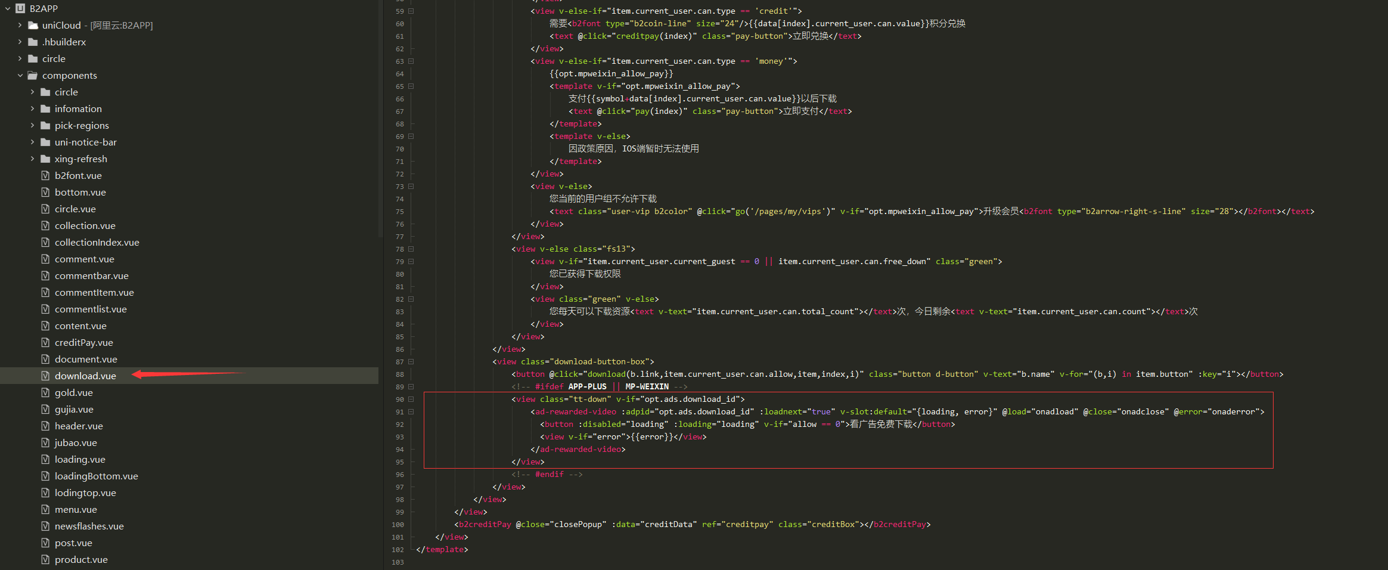Click the b2font.vue file icon

pyautogui.click(x=45, y=175)
